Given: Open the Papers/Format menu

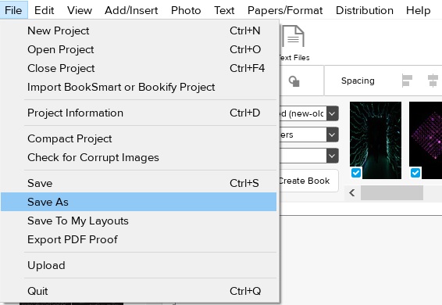Looking at the screenshot, I should click(285, 10).
